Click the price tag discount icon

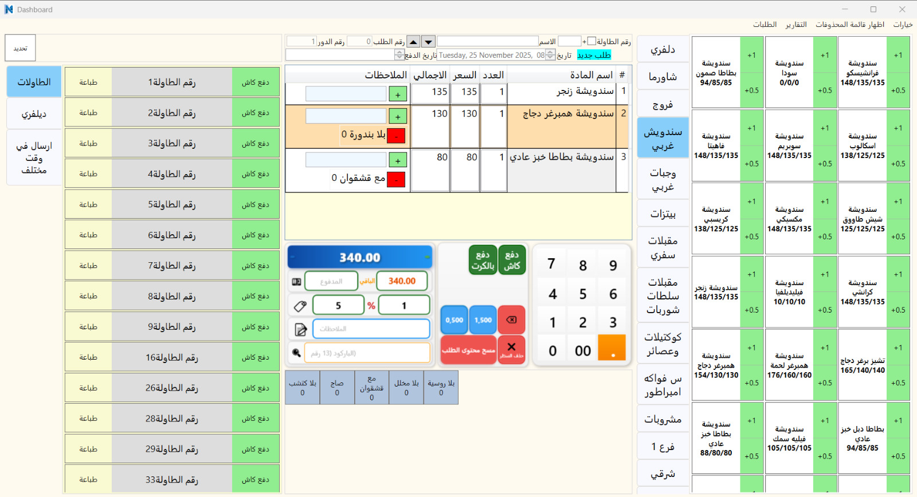pos(300,306)
